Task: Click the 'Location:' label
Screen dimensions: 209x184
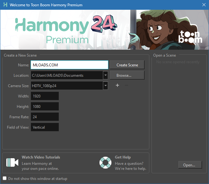Action: 21,75
